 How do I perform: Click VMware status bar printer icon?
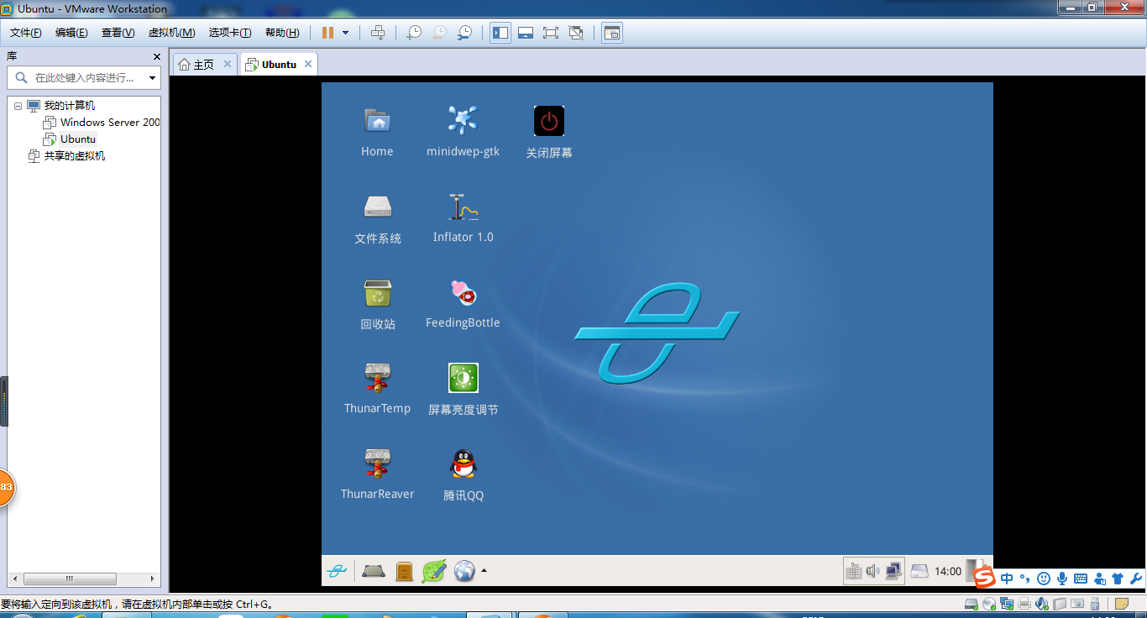1024,604
